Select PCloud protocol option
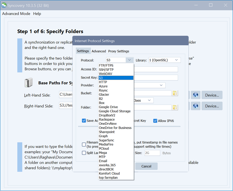233x191 pixels. tap(116, 149)
